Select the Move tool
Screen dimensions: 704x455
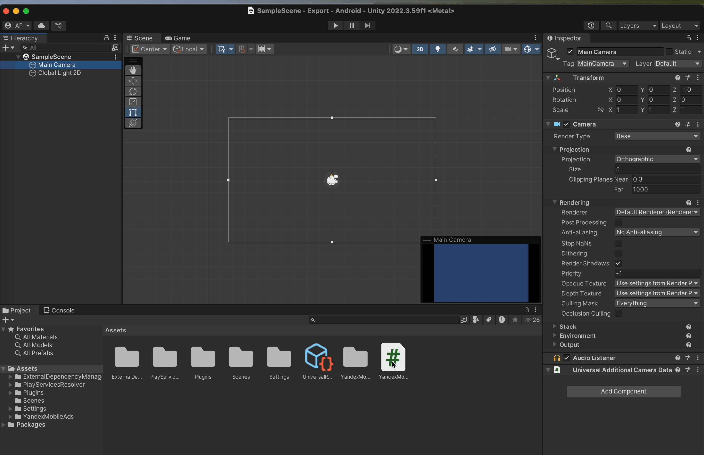coord(133,81)
